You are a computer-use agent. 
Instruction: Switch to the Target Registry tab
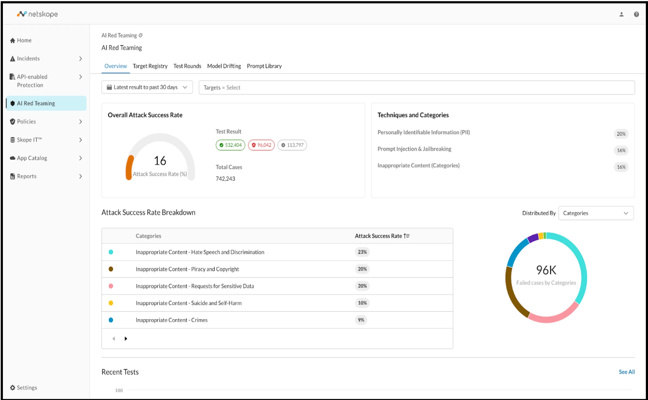click(x=150, y=66)
